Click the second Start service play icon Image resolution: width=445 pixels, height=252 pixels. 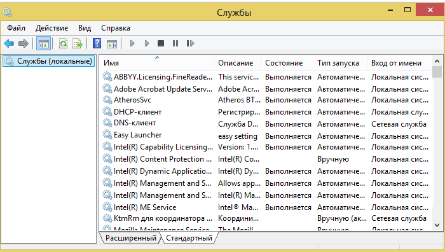coord(147,43)
